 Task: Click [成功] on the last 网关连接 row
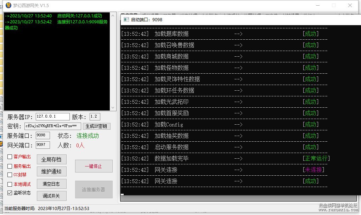tap(311, 181)
